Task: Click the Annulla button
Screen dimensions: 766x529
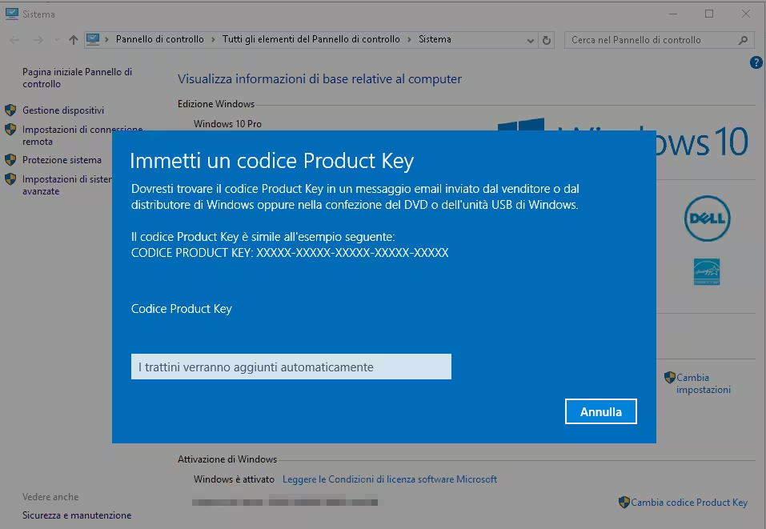Action: [600, 411]
